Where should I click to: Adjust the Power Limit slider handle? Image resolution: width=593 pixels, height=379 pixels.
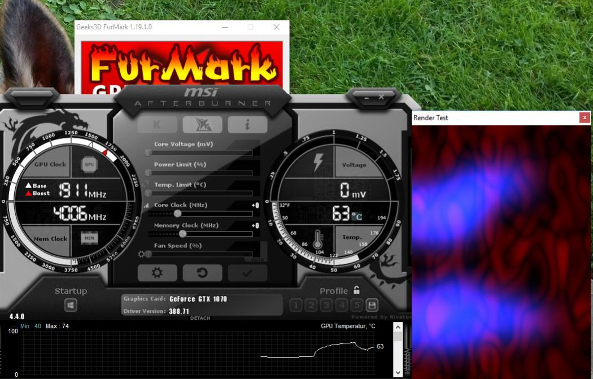[x=148, y=173]
